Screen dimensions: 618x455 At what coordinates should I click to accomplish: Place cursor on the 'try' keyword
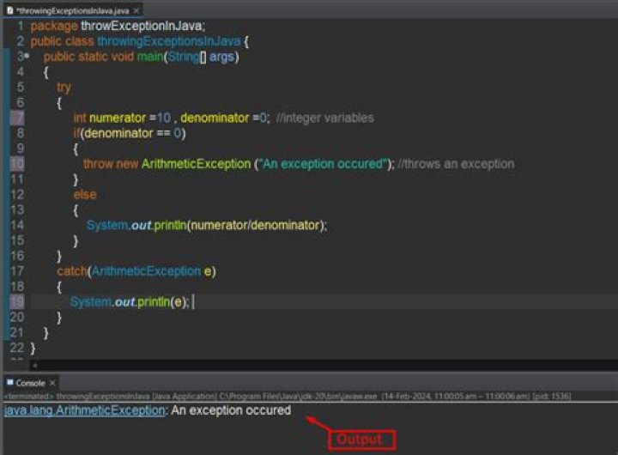tap(64, 87)
